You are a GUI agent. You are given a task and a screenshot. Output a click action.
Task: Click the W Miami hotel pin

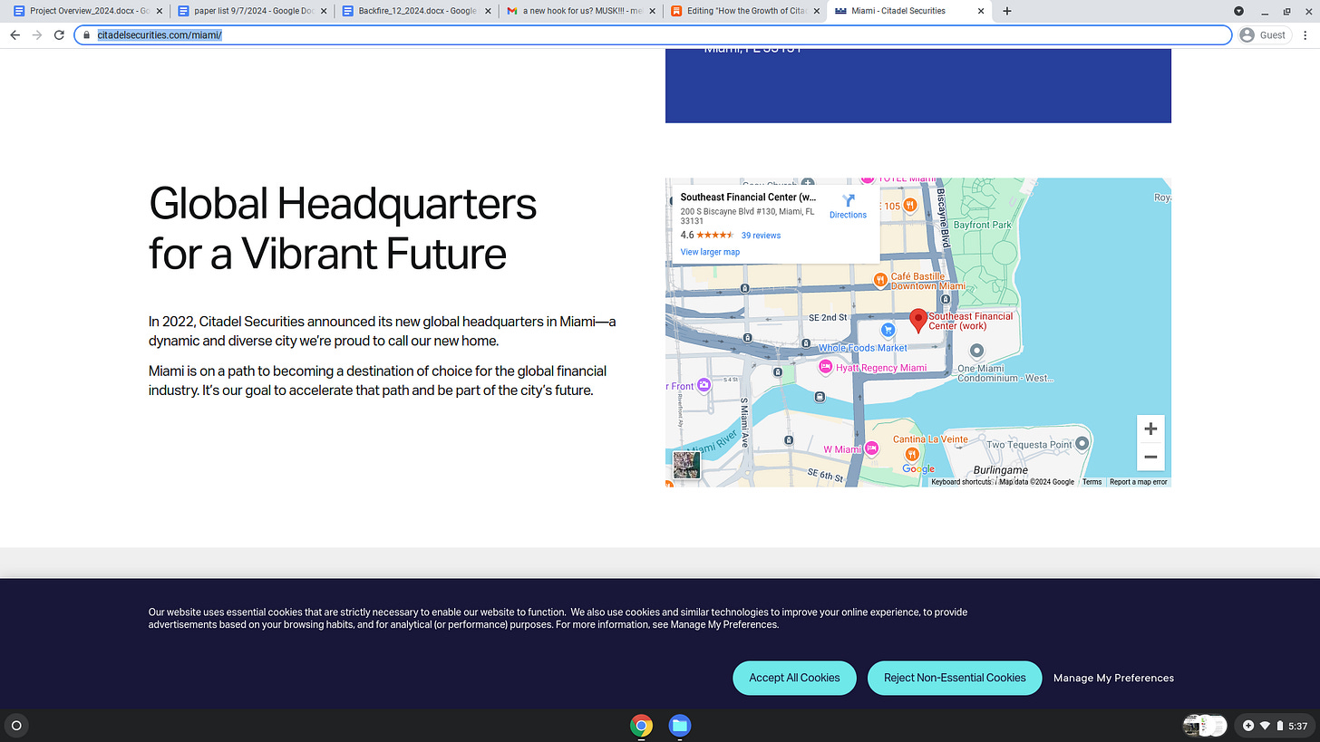871,448
